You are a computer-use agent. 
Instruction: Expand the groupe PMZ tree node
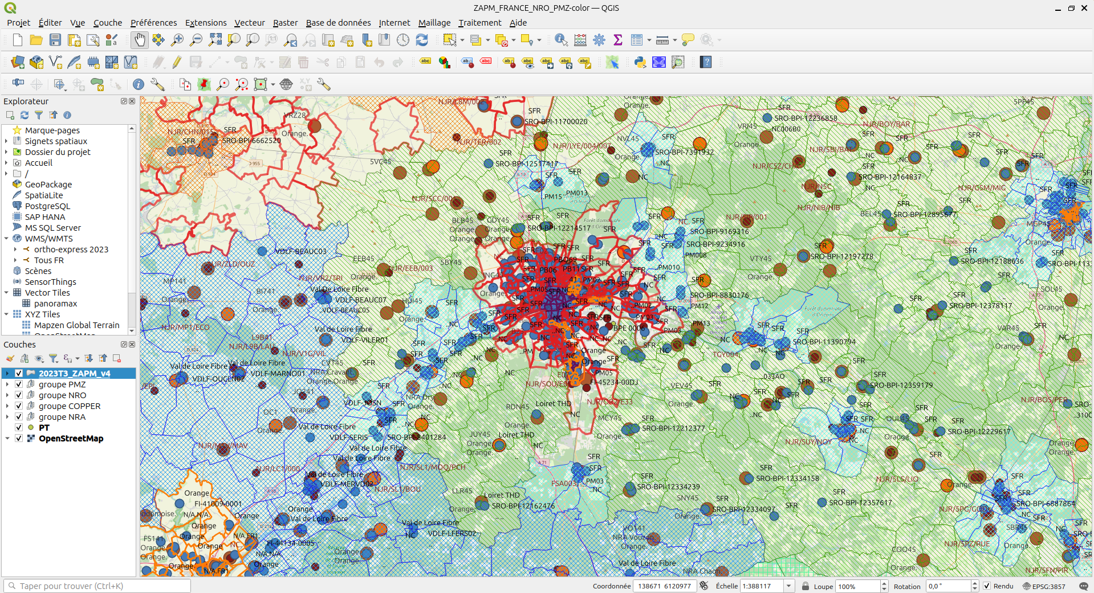click(x=7, y=385)
